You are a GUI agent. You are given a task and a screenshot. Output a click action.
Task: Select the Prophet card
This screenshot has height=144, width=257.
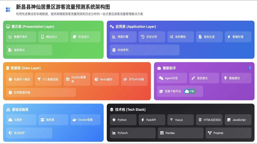(x=228, y=133)
